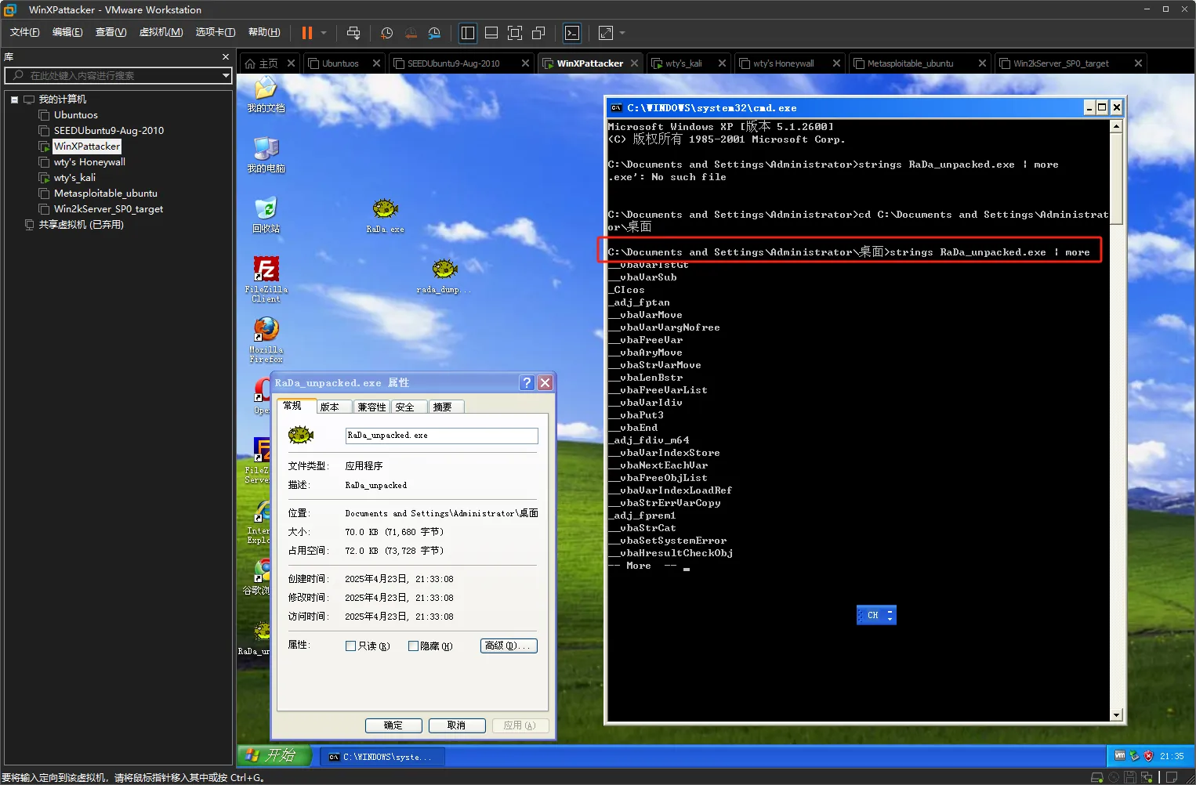Screen dimensions: 1196x785
Task: Click cmd window scrollbar up arrow
Action: point(1116,126)
